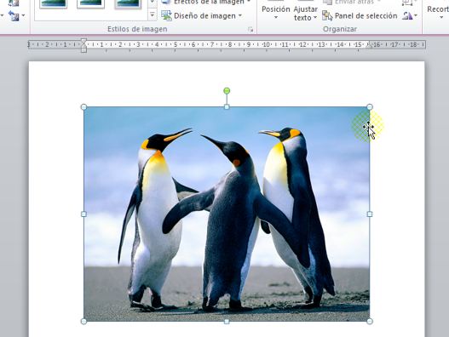449x337 pixels.
Task: Expand the picture styles gallery with the More arrow
Action: [153, 14]
